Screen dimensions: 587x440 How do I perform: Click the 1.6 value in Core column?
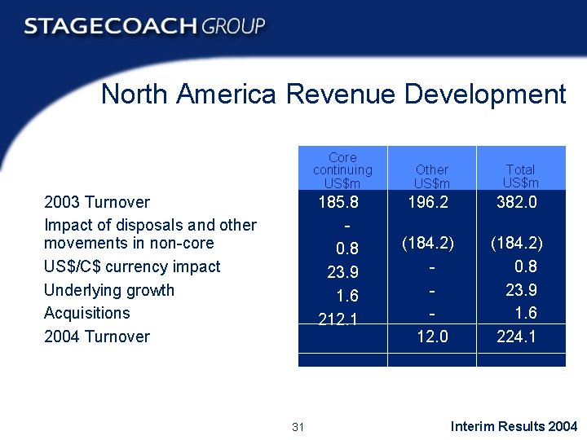tap(347, 296)
